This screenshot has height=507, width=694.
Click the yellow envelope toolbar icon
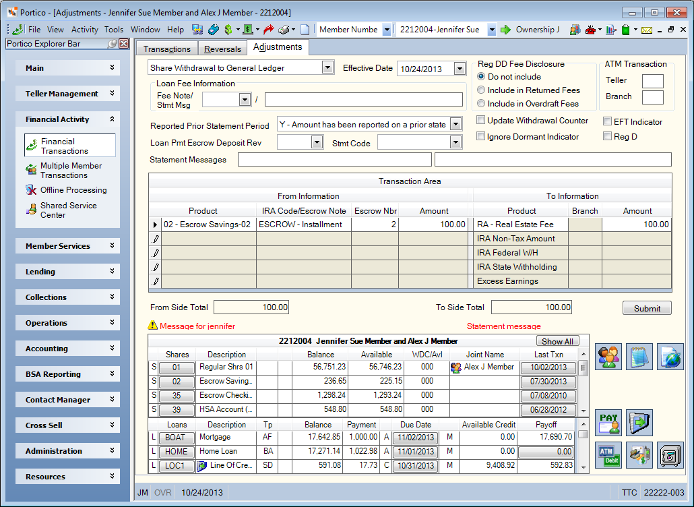tap(647, 30)
